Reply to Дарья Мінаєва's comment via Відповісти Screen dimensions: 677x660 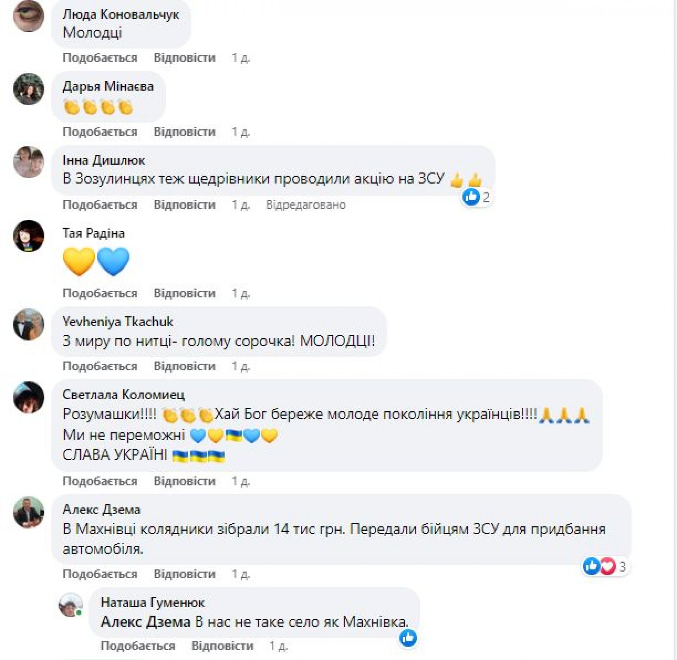(184, 132)
